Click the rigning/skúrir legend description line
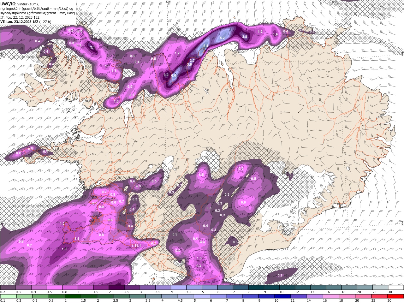This screenshot has width=404, height=303. (36, 8)
